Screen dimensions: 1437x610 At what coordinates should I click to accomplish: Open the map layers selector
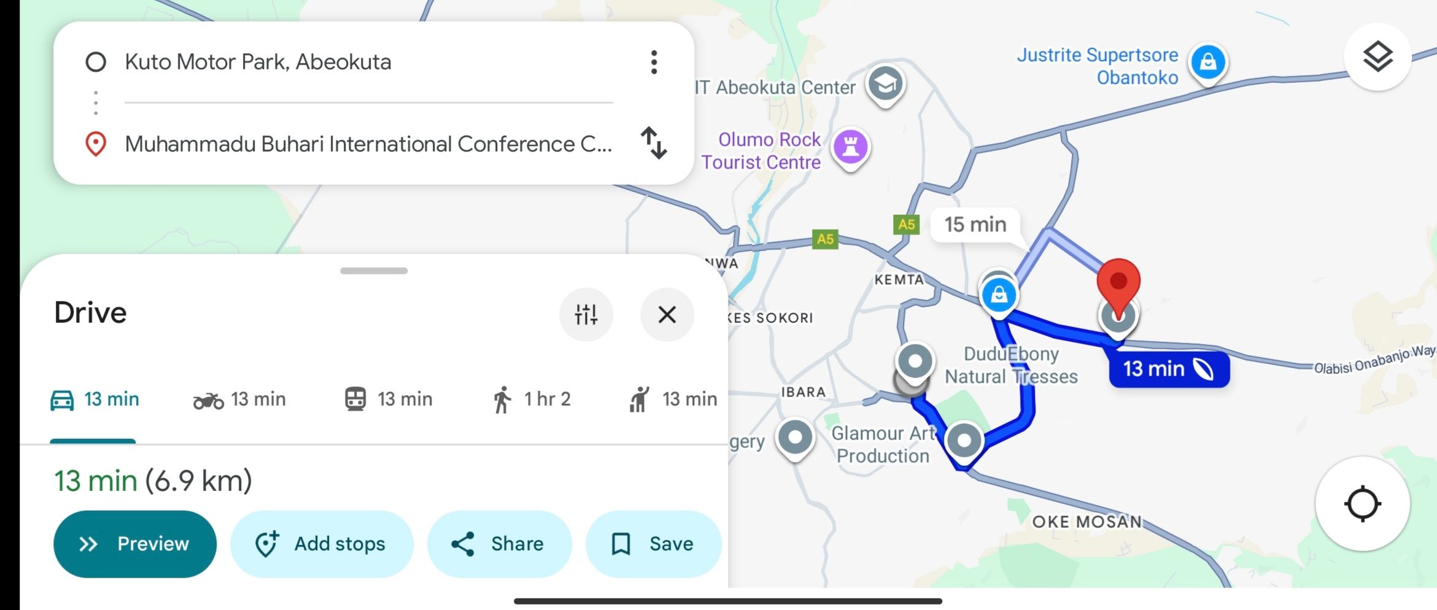1377,58
